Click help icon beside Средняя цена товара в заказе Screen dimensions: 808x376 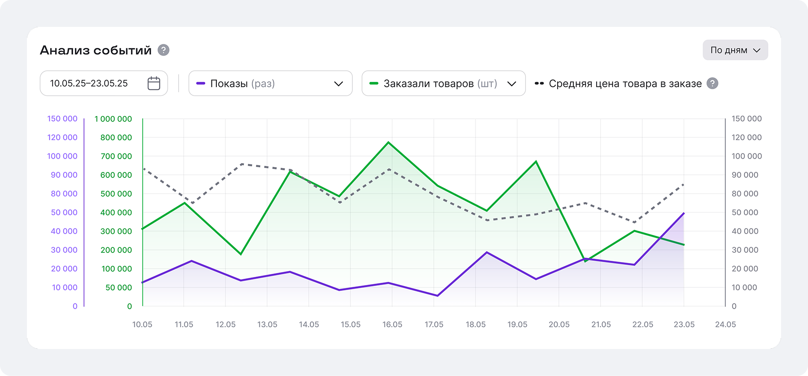(712, 83)
